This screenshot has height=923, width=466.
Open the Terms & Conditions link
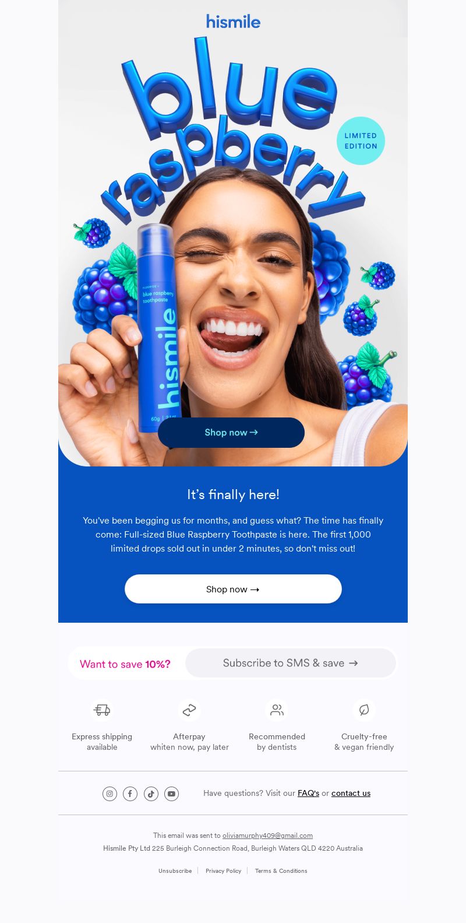[281, 871]
